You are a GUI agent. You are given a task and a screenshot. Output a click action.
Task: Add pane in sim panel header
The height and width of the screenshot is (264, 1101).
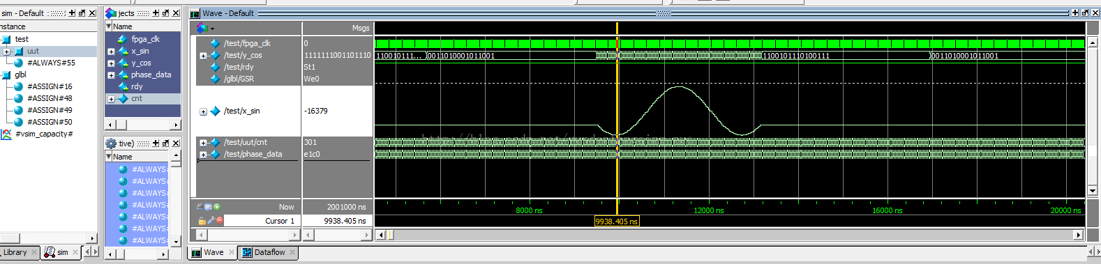tap(72, 13)
